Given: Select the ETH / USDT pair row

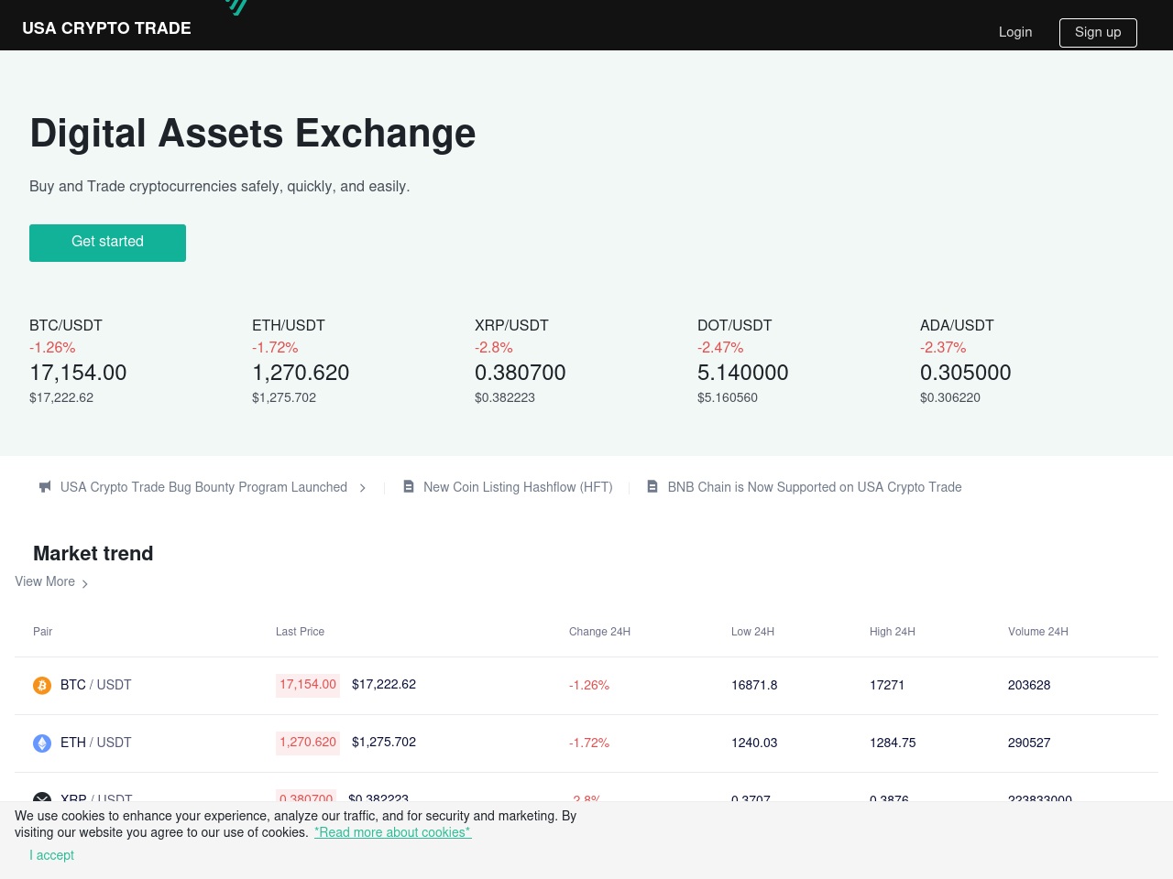Looking at the screenshot, I should click(586, 743).
